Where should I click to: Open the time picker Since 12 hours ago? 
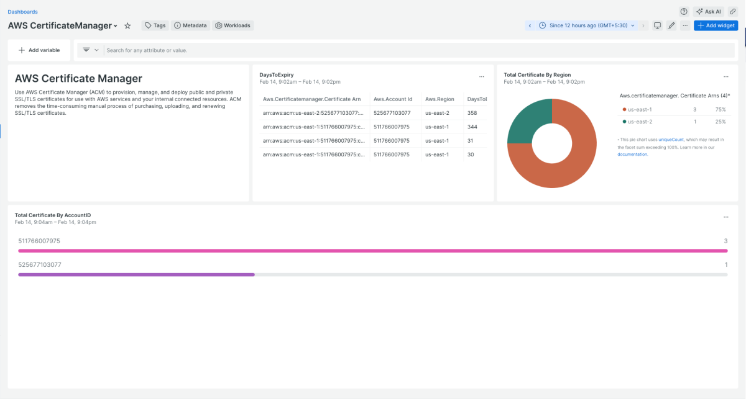pyautogui.click(x=587, y=25)
